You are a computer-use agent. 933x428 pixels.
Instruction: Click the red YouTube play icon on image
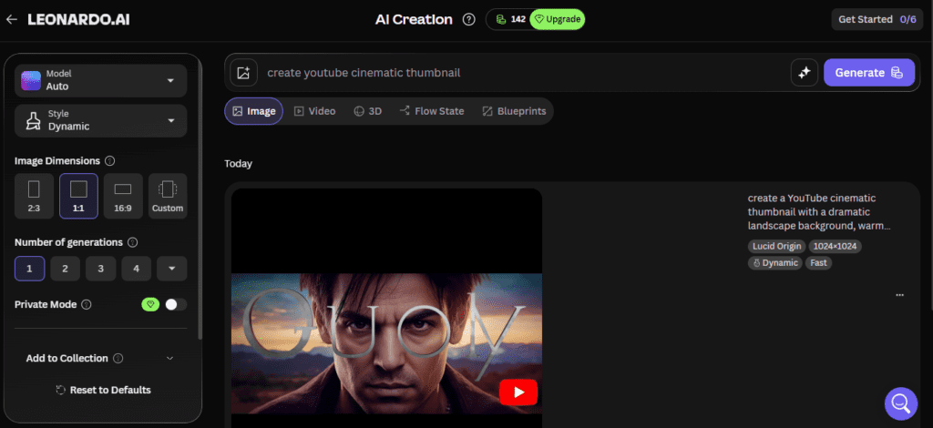pyautogui.click(x=518, y=392)
